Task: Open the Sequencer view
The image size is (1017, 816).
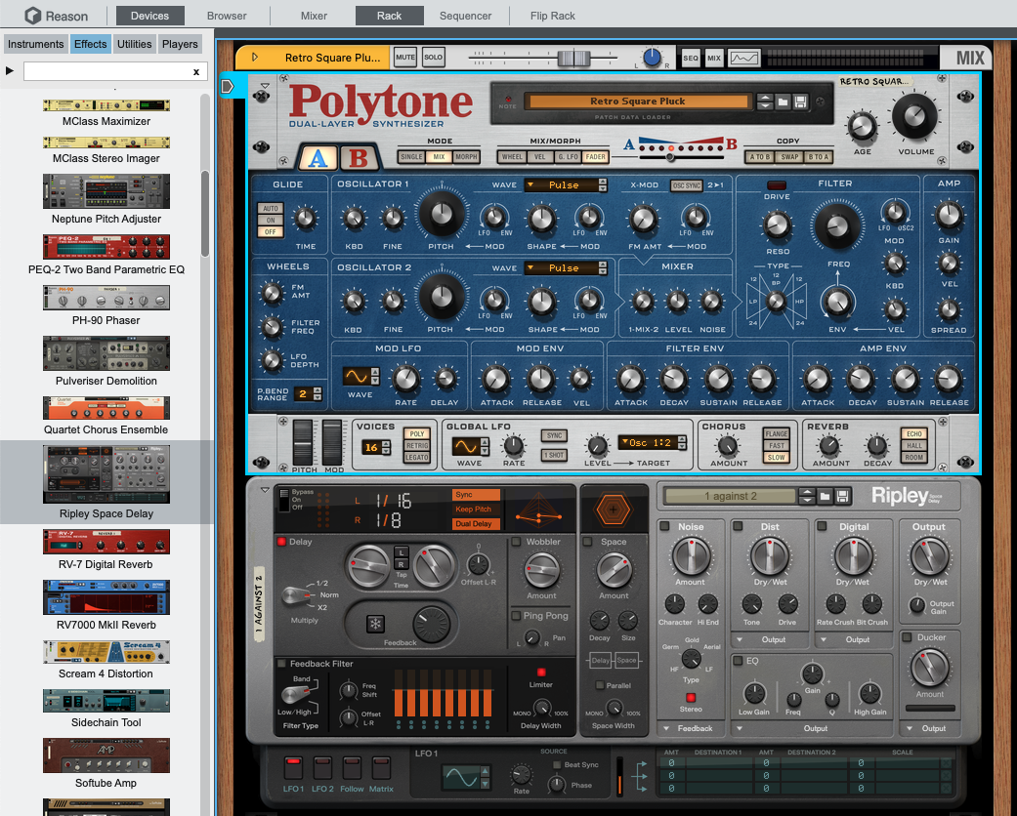Action: (466, 16)
